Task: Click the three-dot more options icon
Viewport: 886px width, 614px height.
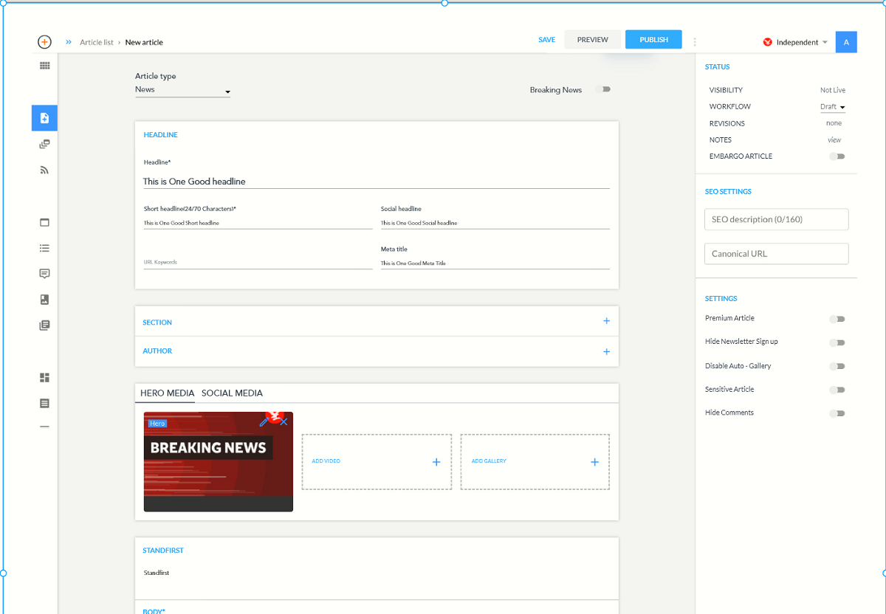Action: [x=695, y=42]
